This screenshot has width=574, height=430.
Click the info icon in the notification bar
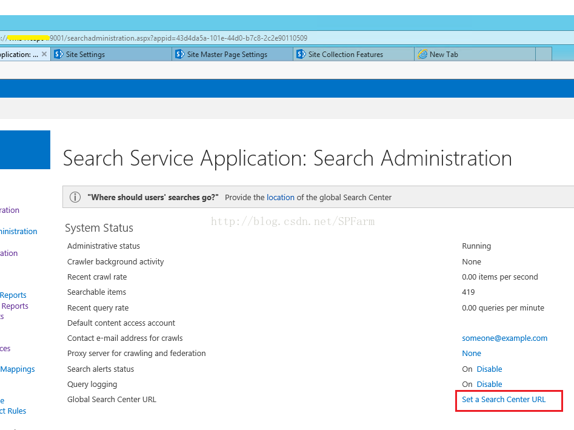75,198
